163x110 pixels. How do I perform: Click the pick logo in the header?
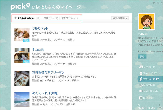tap(20, 7)
